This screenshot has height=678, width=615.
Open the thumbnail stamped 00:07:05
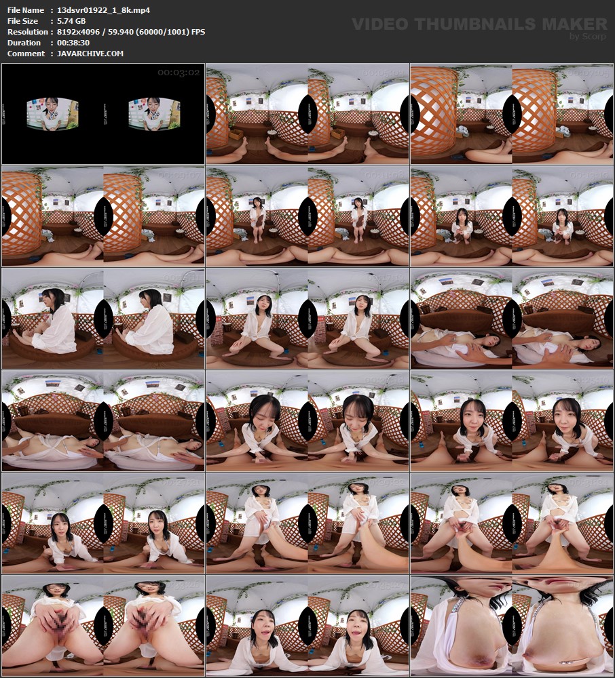point(512,114)
